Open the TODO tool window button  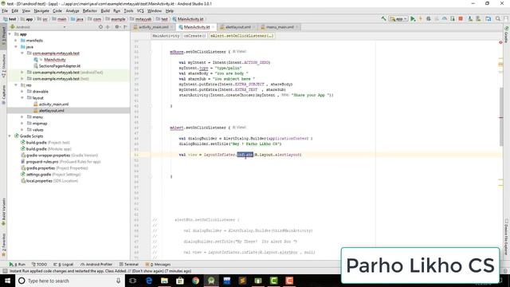[39, 264]
